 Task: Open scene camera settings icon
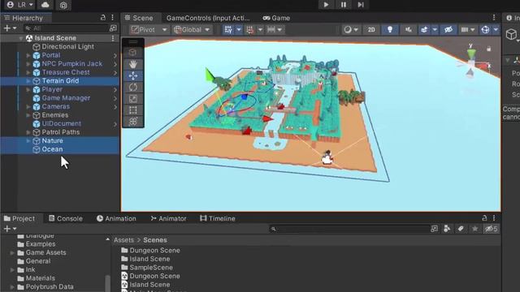tap(465, 30)
